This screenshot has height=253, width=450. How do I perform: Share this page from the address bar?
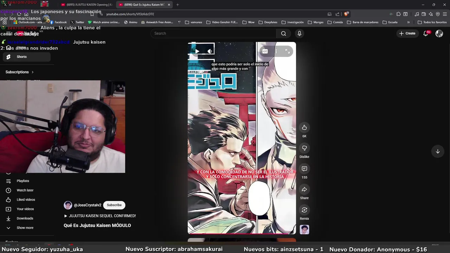click(x=337, y=14)
